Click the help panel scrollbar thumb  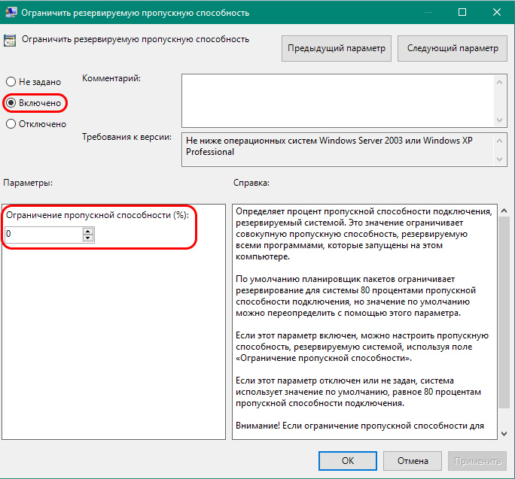coord(504,312)
